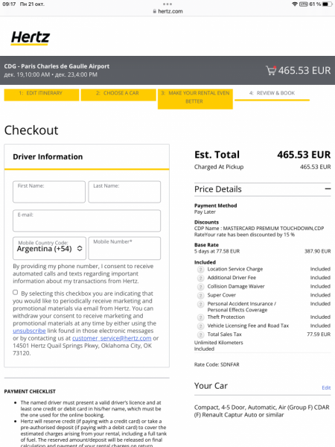Select the Renault Captur car description

262,411
